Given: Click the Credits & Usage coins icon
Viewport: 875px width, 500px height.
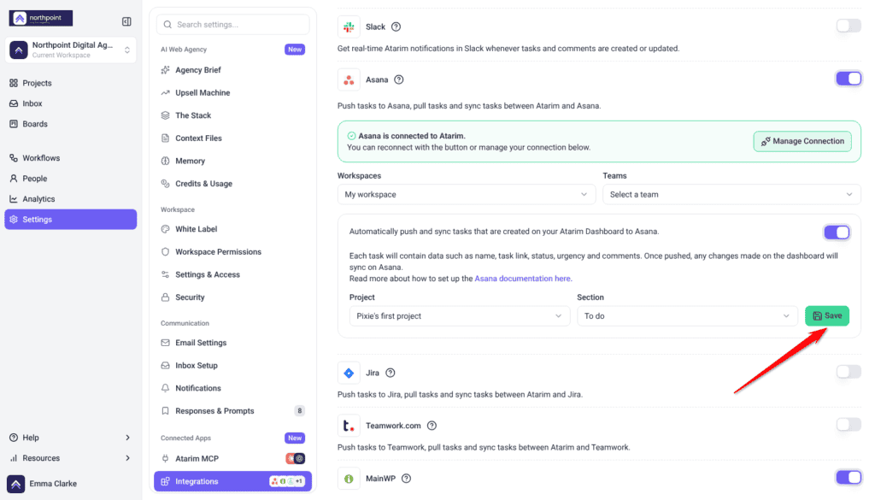Looking at the screenshot, I should [165, 184].
